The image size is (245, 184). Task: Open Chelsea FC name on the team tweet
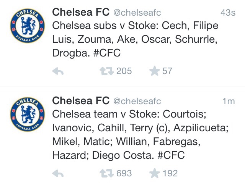pyautogui.click(x=81, y=101)
